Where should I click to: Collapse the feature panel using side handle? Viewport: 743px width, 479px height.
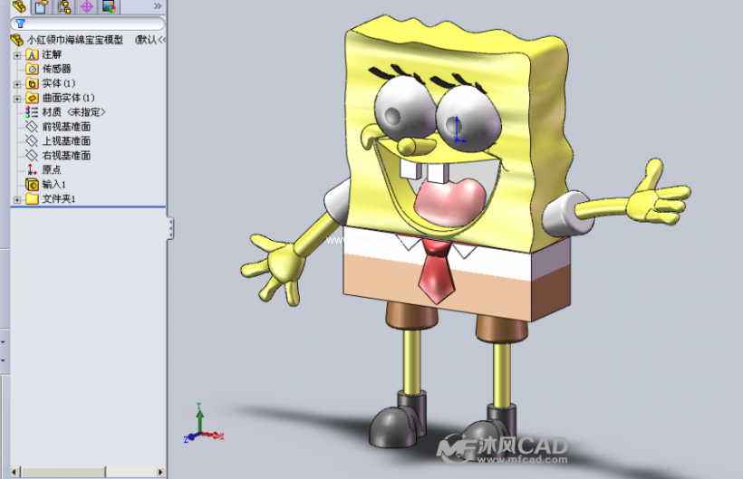coord(170,228)
